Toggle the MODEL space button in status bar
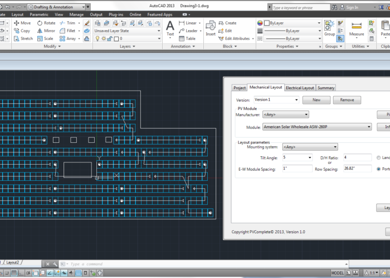This screenshot has height=278, width=390. (x=337, y=274)
